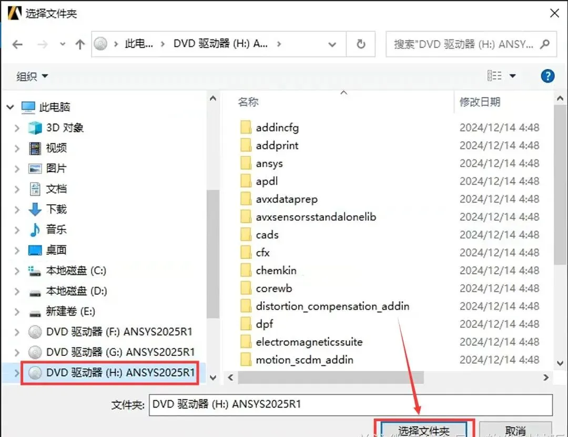Viewport: 568px width, 437px height.
Task: Select DVD 驱动器 (F:) ANSYS2025R1
Action: (119, 332)
